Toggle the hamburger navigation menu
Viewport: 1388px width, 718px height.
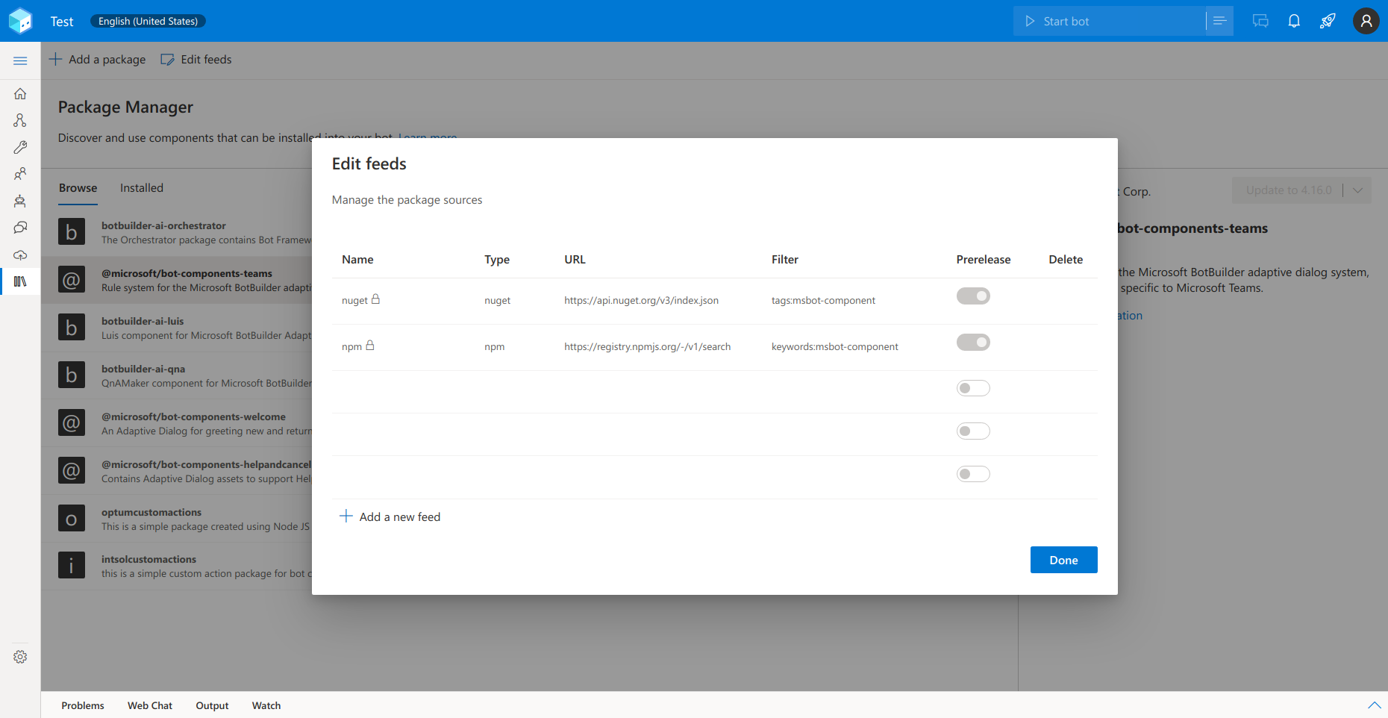point(20,60)
